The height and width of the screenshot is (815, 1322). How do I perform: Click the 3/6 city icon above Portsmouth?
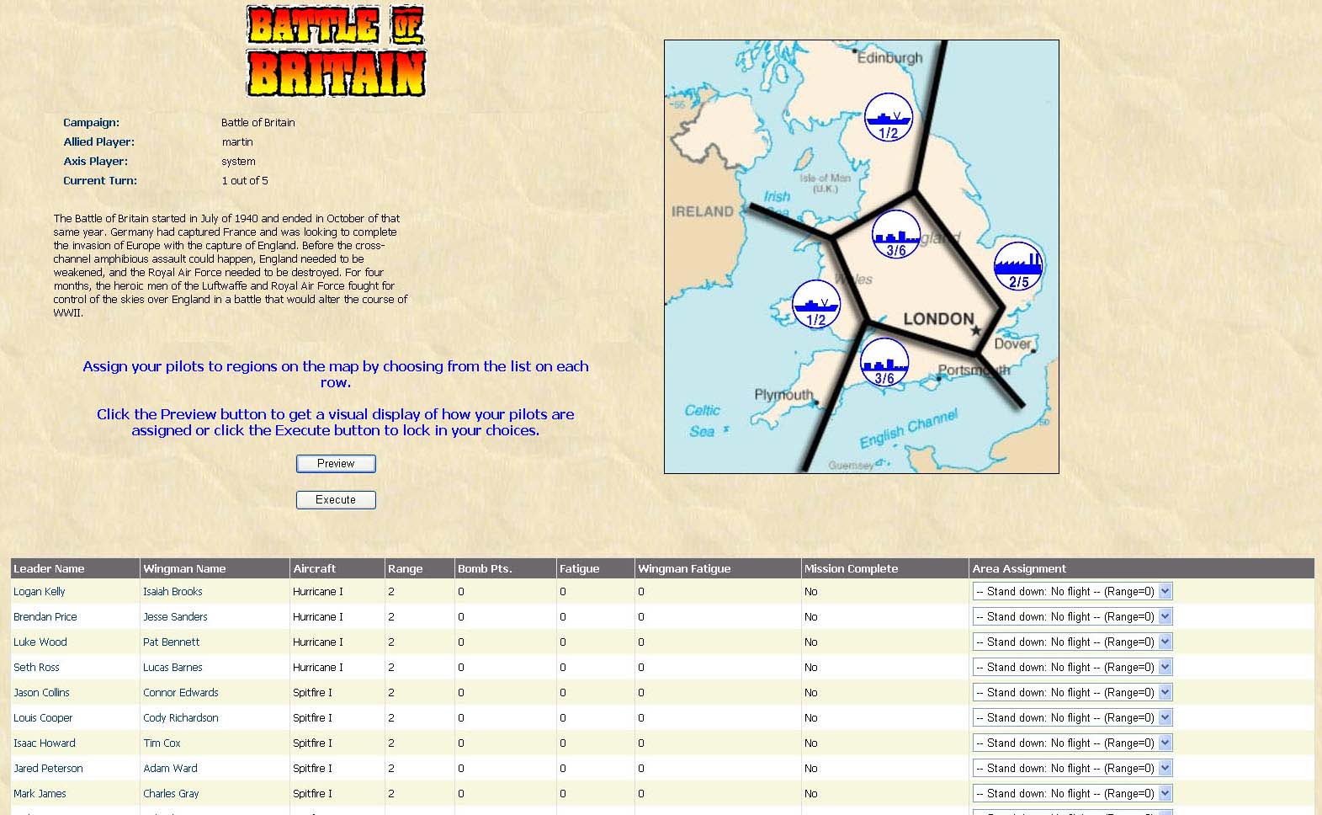click(x=884, y=363)
